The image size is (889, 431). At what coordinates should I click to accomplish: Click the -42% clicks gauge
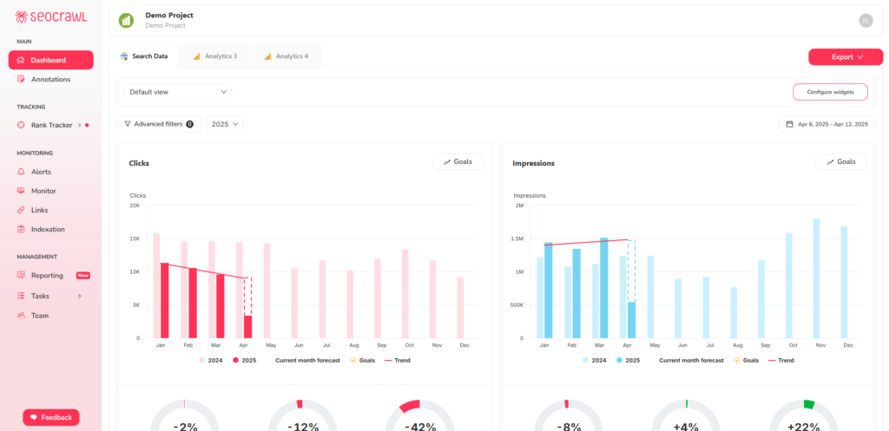[420, 415]
